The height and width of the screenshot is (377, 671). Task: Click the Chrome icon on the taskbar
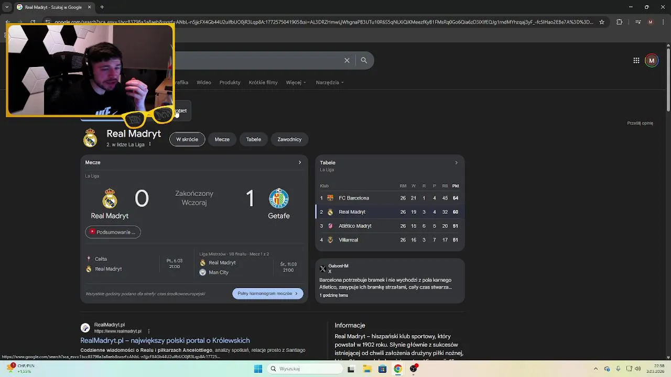[x=398, y=369]
